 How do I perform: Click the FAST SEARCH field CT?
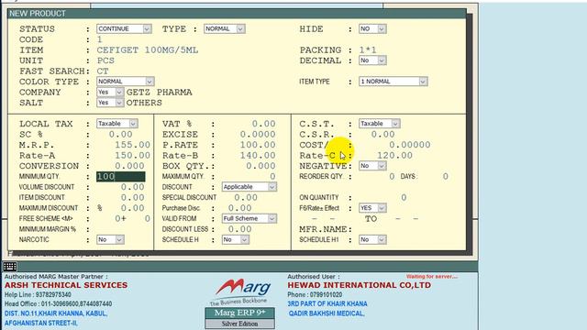103,71
